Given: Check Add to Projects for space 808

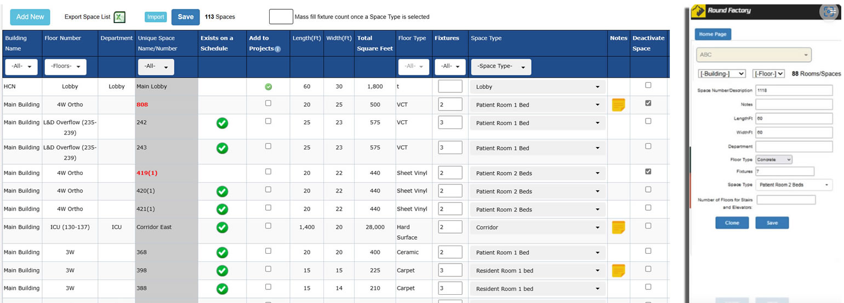Looking at the screenshot, I should [x=268, y=103].
